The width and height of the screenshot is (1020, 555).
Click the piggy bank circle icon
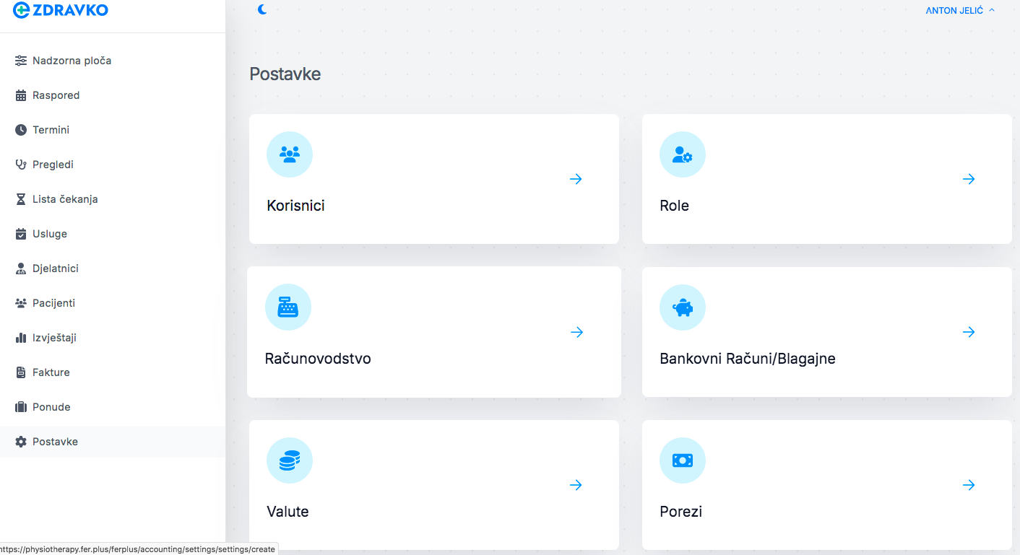tap(683, 307)
